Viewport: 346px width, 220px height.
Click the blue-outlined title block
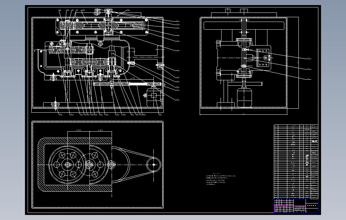coord(296,206)
